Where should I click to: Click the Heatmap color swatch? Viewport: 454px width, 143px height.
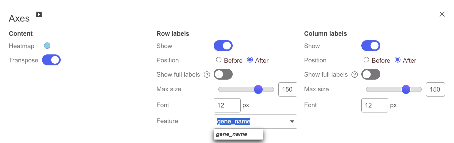[47, 46]
